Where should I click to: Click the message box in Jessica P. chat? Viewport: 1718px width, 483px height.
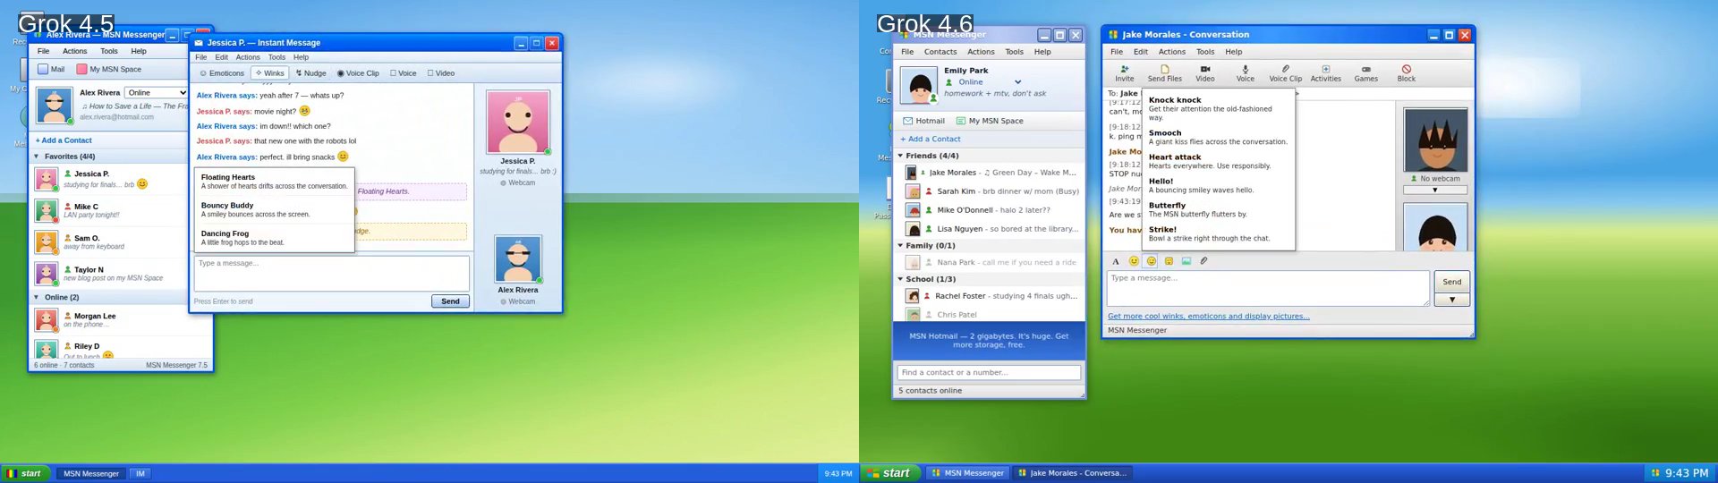331,274
